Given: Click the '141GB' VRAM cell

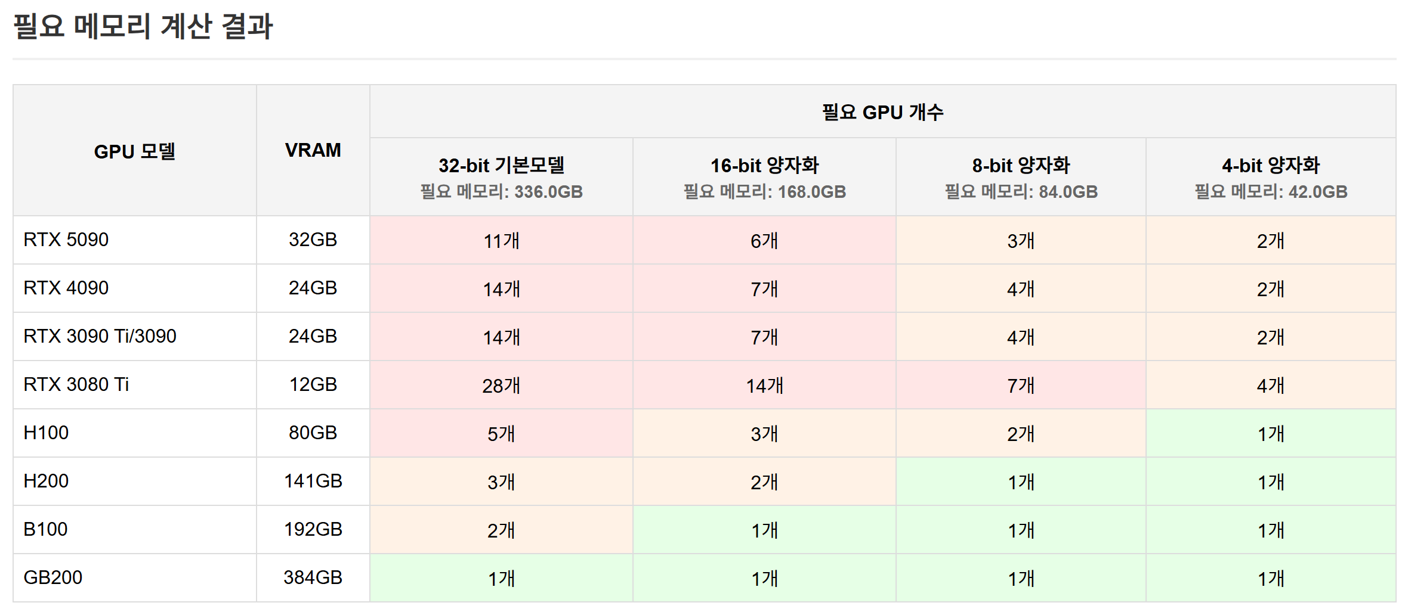Looking at the screenshot, I should 313,482.
